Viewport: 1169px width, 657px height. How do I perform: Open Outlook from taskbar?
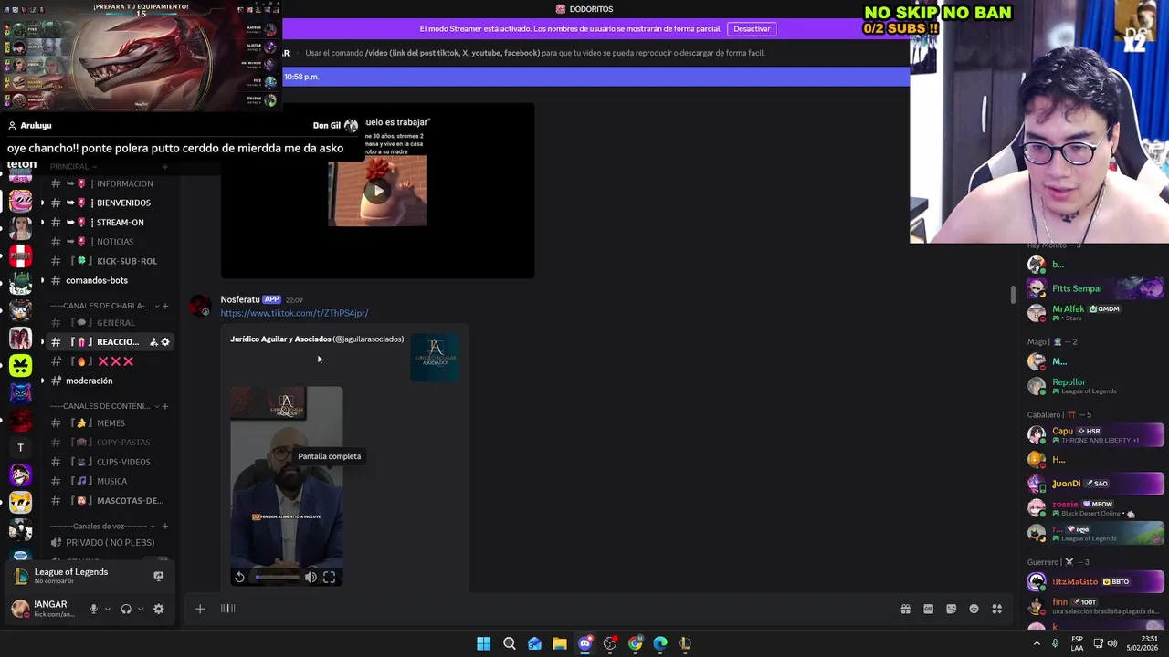tap(534, 643)
